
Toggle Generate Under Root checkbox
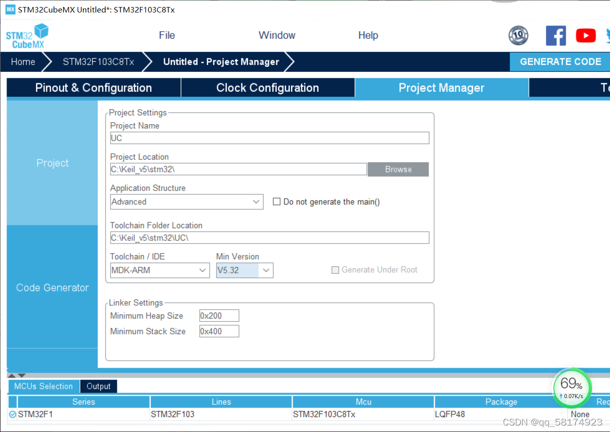(x=335, y=270)
